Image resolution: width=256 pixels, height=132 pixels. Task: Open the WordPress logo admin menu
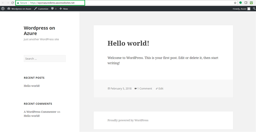(x=3, y=9)
